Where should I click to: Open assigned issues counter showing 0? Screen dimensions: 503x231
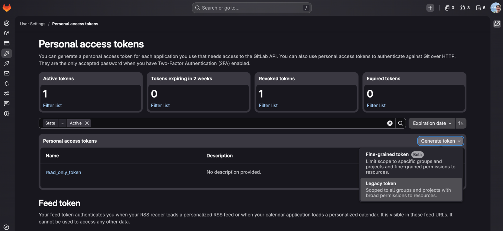click(x=449, y=8)
